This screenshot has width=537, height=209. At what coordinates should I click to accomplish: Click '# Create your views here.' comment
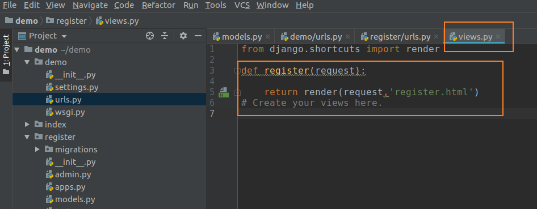pos(312,103)
